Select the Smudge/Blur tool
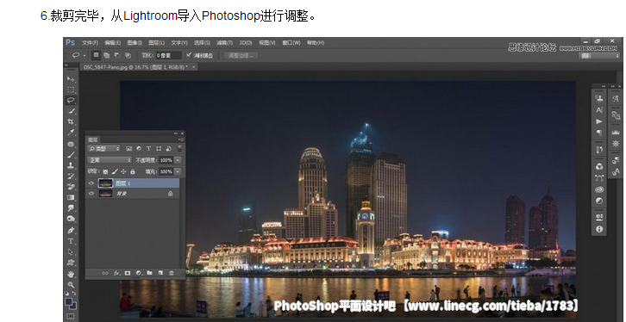The width and height of the screenshot is (626, 322). pos(71,208)
